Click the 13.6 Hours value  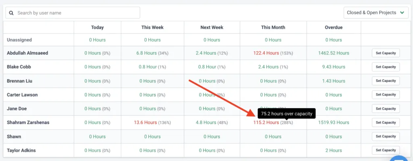point(145,123)
